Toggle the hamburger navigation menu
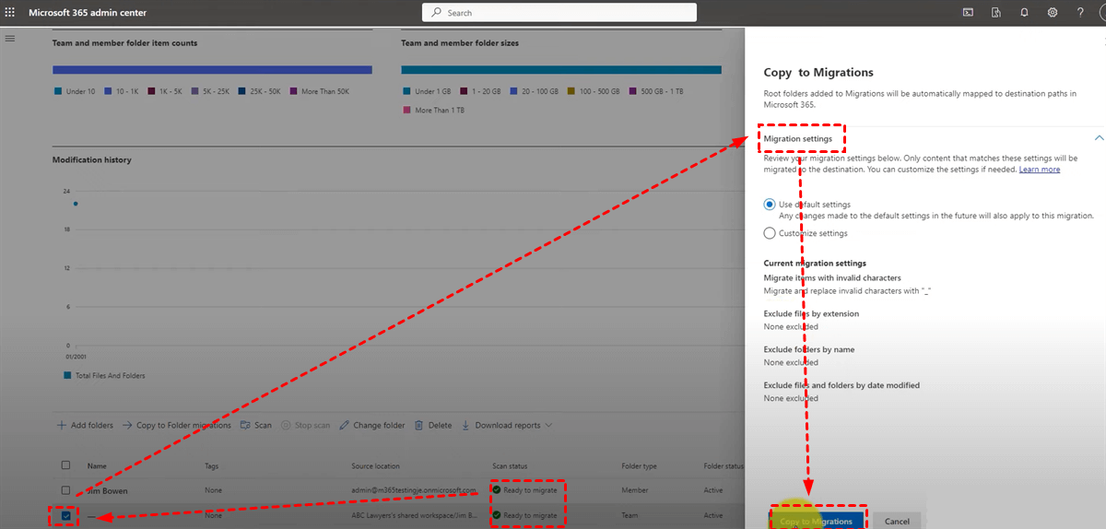The height and width of the screenshot is (529, 1106). 10,39
